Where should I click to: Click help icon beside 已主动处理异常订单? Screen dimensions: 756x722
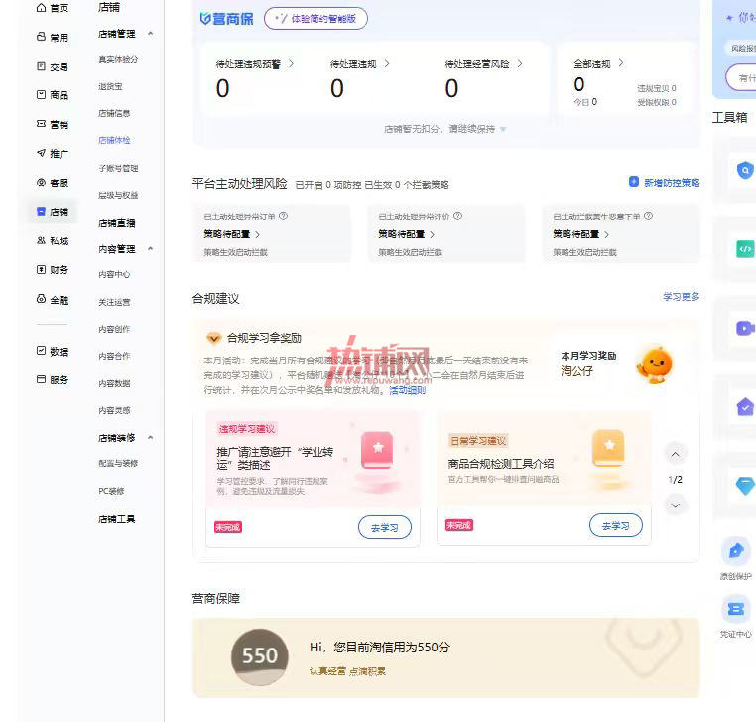point(284,216)
